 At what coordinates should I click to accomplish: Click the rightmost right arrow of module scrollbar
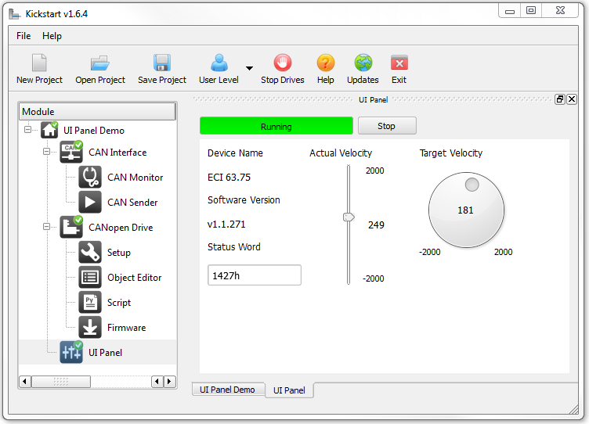169,382
